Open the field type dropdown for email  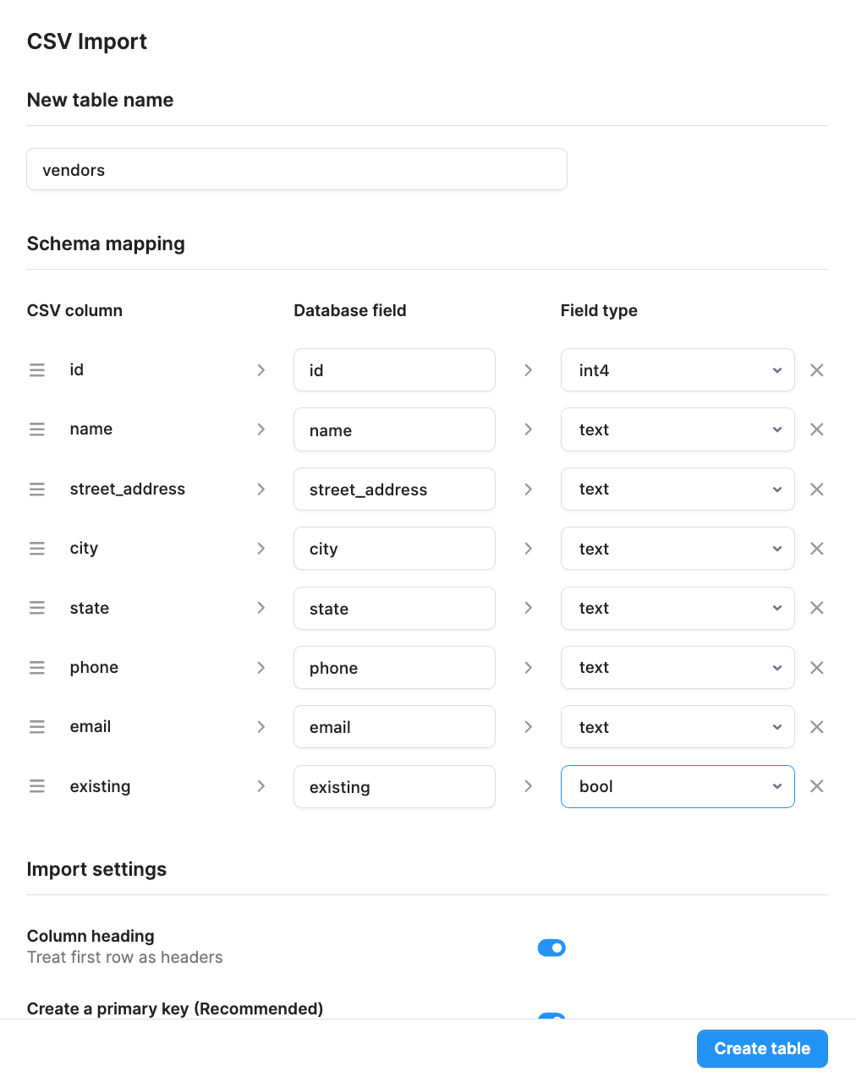tap(678, 727)
